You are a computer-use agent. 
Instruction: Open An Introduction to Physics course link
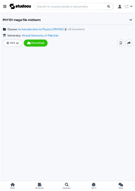click(x=41, y=29)
